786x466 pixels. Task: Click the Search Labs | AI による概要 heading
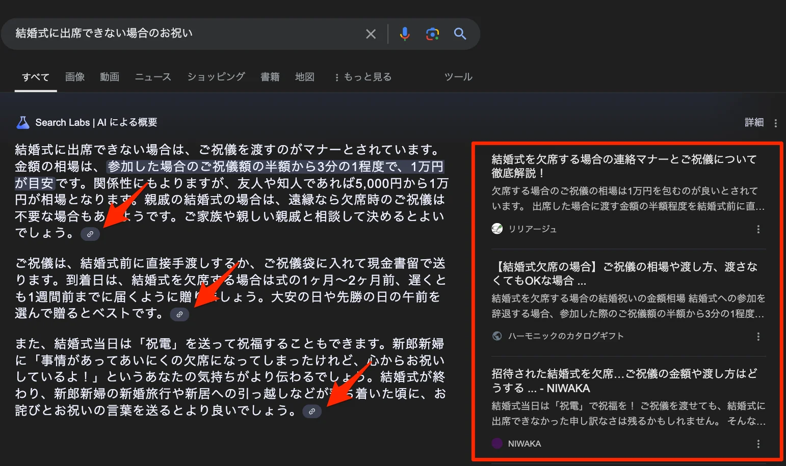[x=96, y=122]
